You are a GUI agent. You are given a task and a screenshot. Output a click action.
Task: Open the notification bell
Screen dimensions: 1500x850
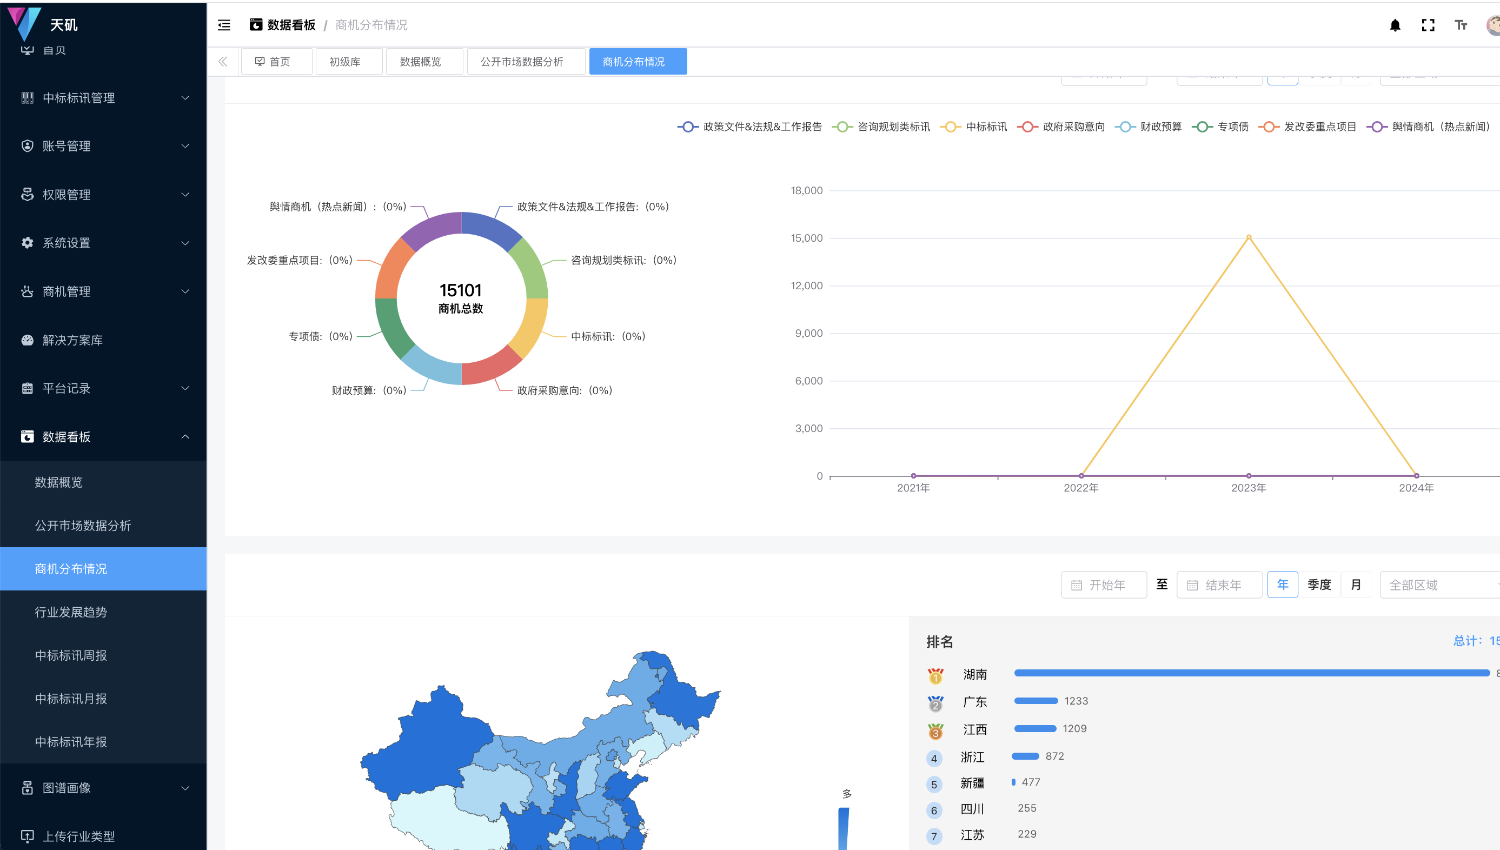coord(1395,25)
